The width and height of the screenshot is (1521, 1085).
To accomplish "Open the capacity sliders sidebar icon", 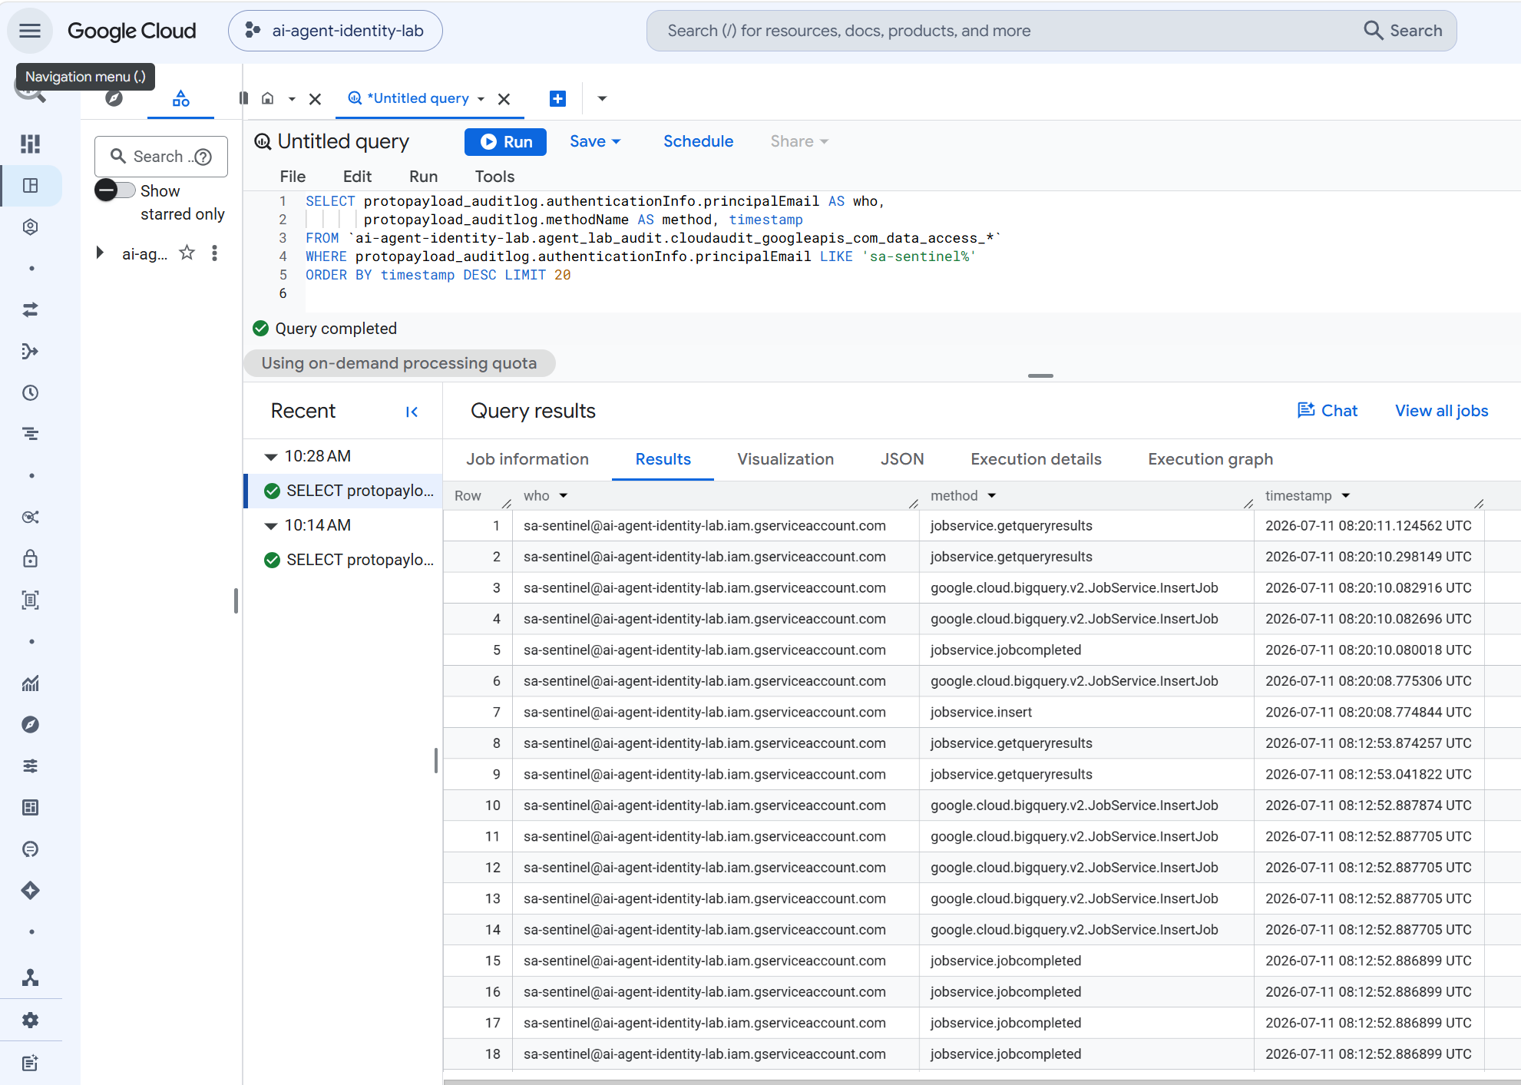I will pyautogui.click(x=31, y=766).
